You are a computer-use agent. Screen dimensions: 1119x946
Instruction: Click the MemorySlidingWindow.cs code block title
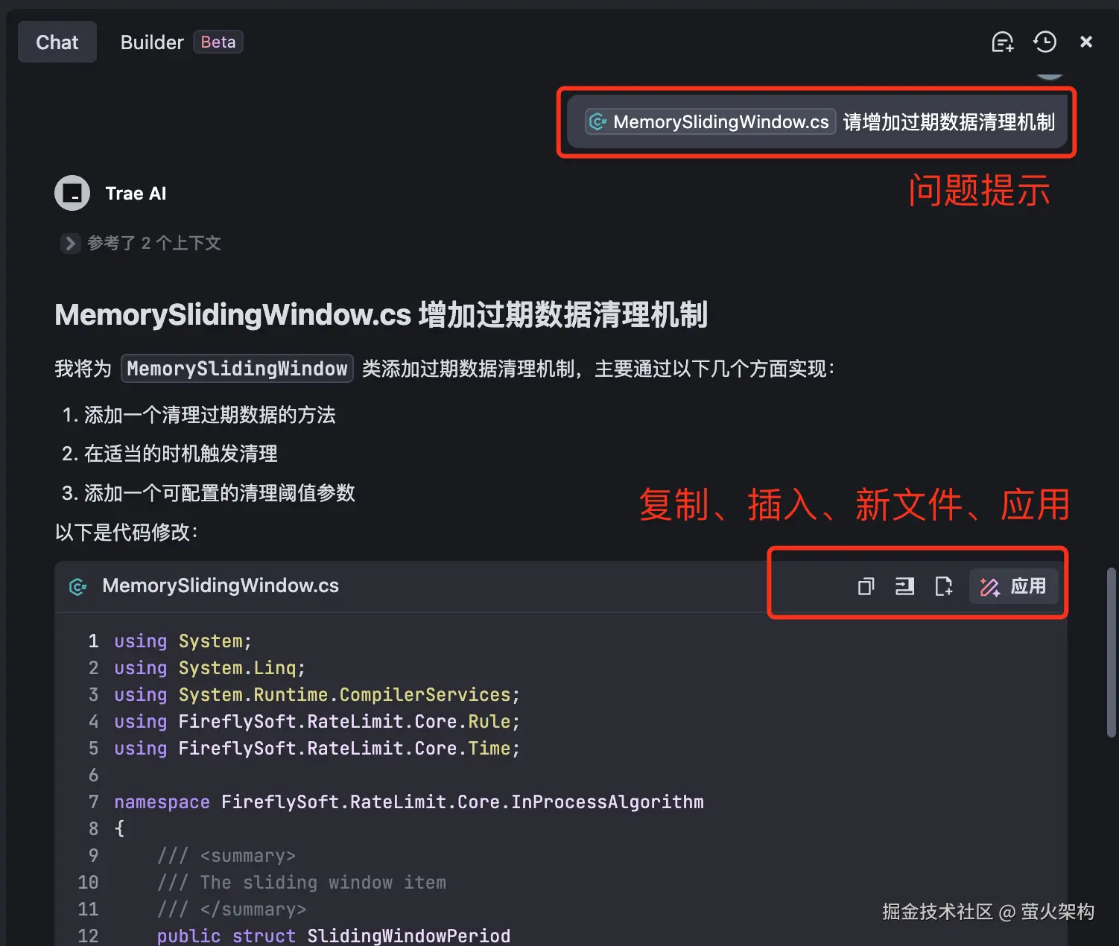221,586
